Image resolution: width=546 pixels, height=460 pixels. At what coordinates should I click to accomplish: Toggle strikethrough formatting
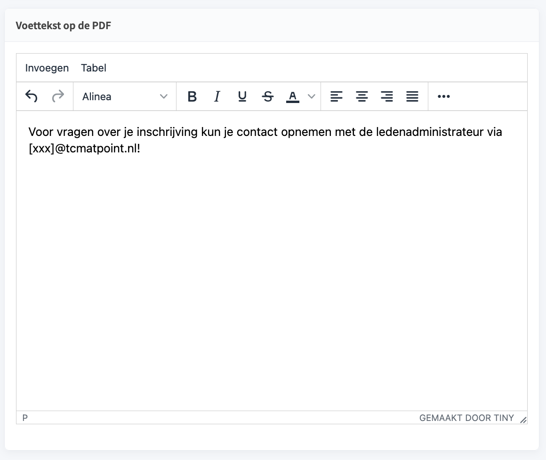pos(268,96)
